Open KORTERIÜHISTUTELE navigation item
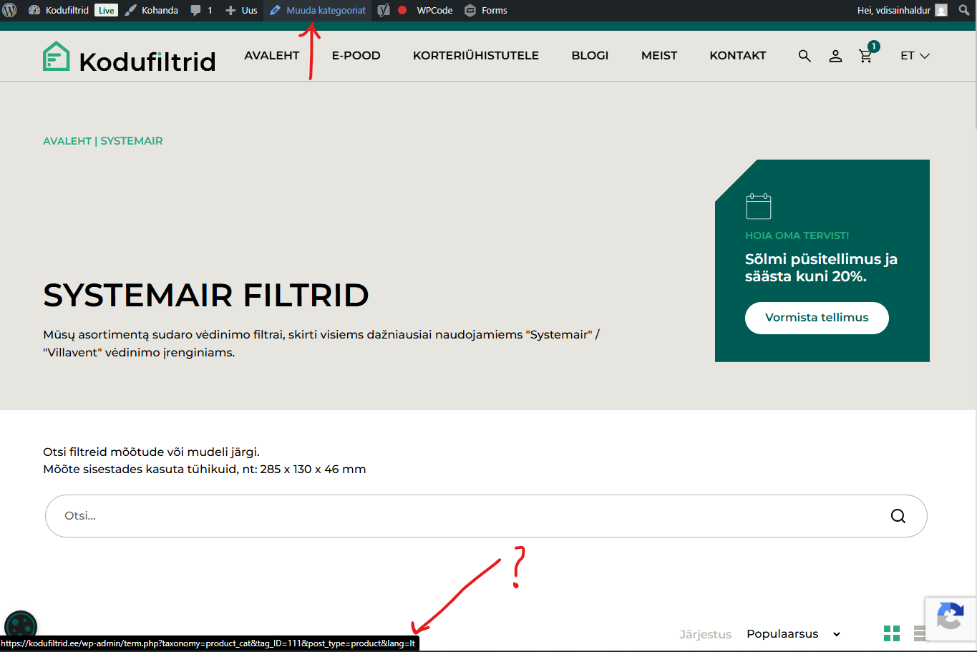The image size is (977, 652). click(x=476, y=56)
